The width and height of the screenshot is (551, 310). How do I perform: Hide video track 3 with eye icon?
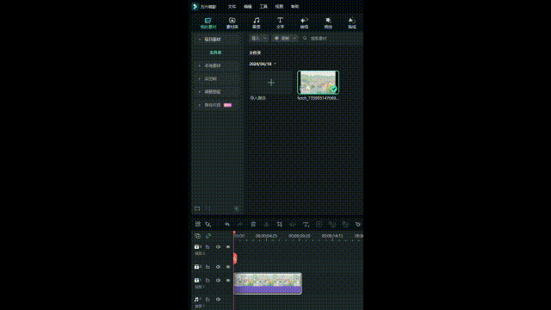tap(228, 247)
